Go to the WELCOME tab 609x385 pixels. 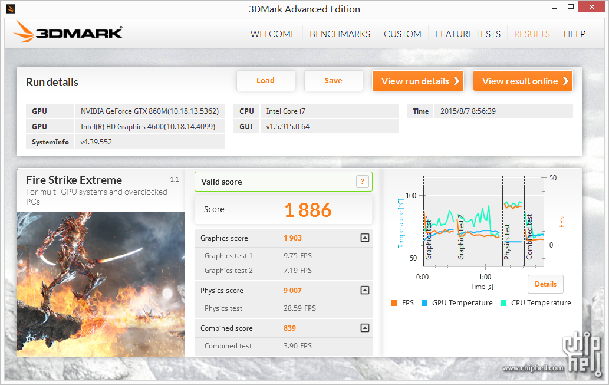[x=273, y=34]
